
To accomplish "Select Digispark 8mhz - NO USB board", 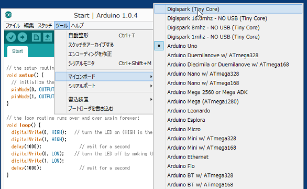I will click(x=228, y=27).
